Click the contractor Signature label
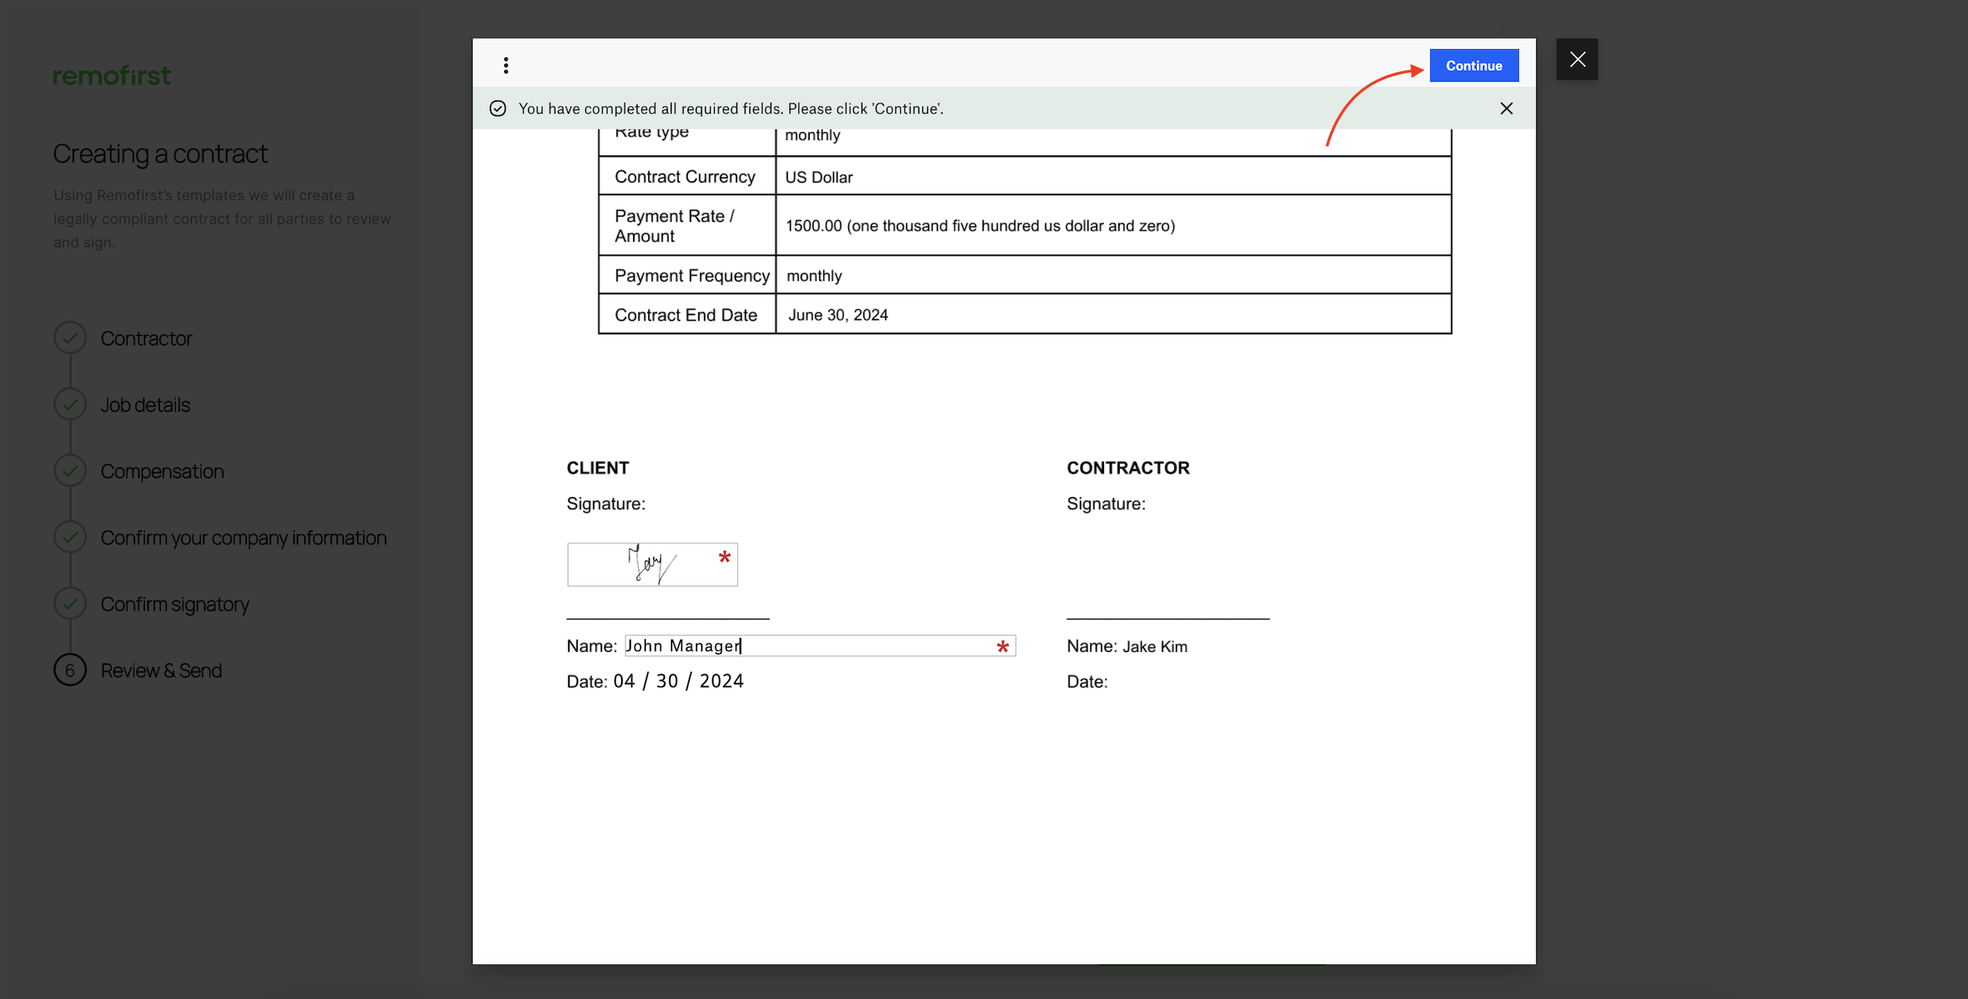This screenshot has height=999, width=1968. pos(1105,504)
